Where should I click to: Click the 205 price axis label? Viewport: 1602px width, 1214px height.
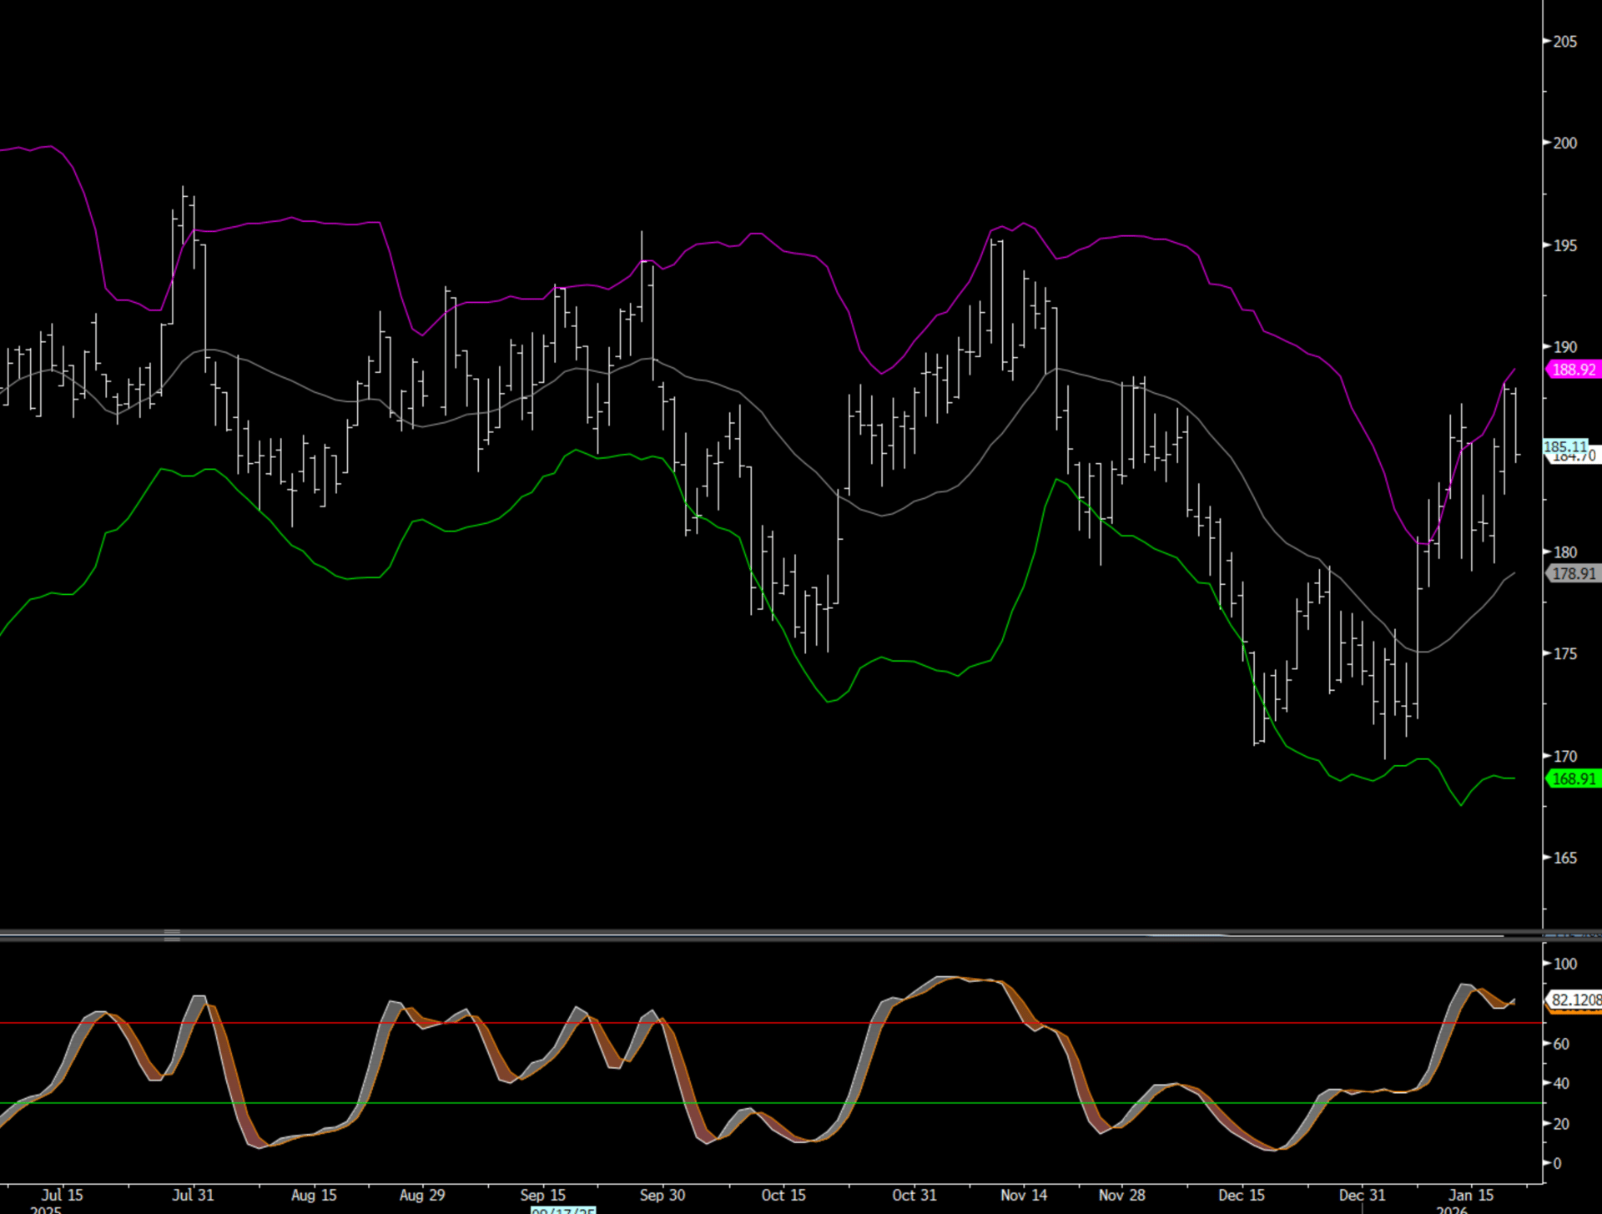coord(1565,42)
